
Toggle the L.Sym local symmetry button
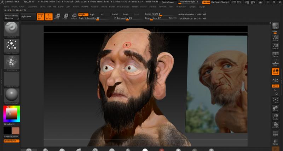276,80
